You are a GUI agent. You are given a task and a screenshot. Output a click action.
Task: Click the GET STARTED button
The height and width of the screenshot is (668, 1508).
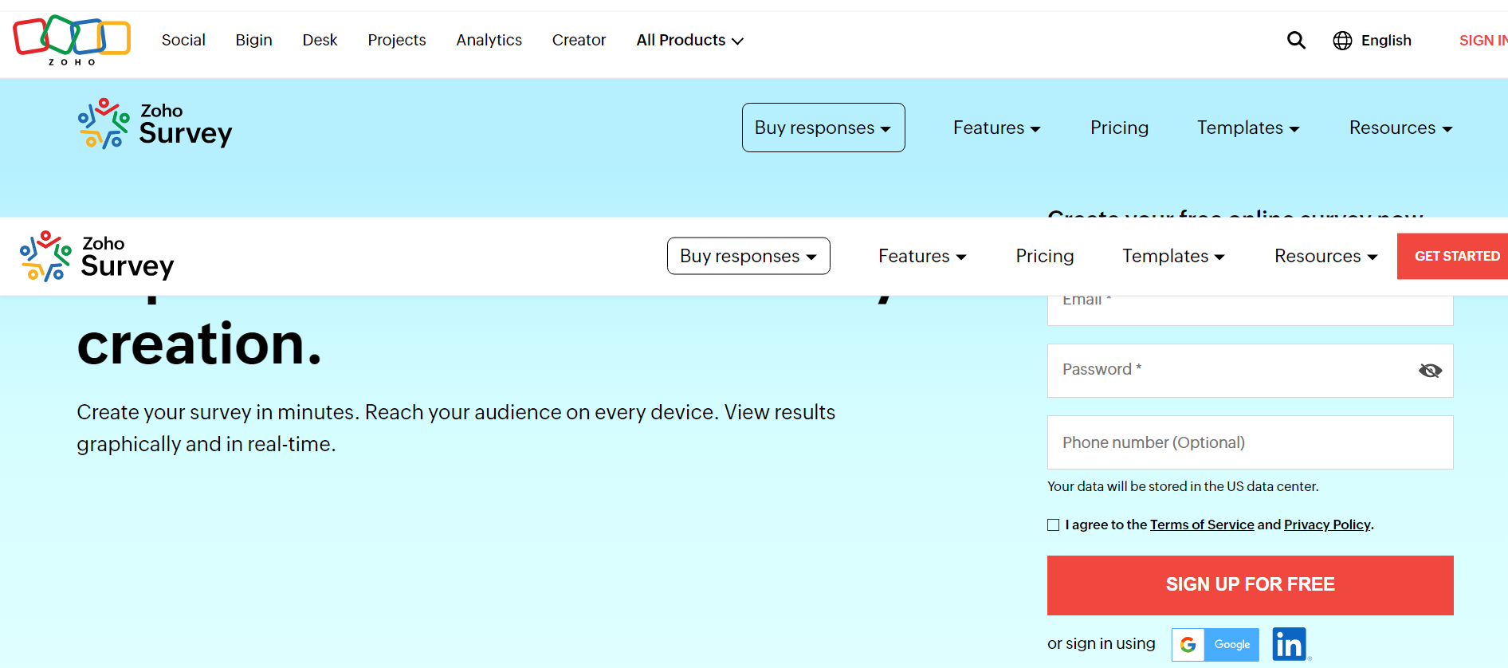click(x=1452, y=256)
